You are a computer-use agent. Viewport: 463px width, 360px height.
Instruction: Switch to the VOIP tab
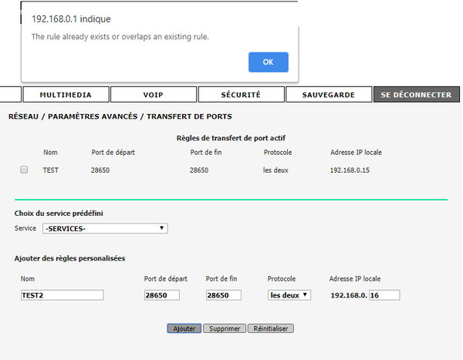pos(153,95)
